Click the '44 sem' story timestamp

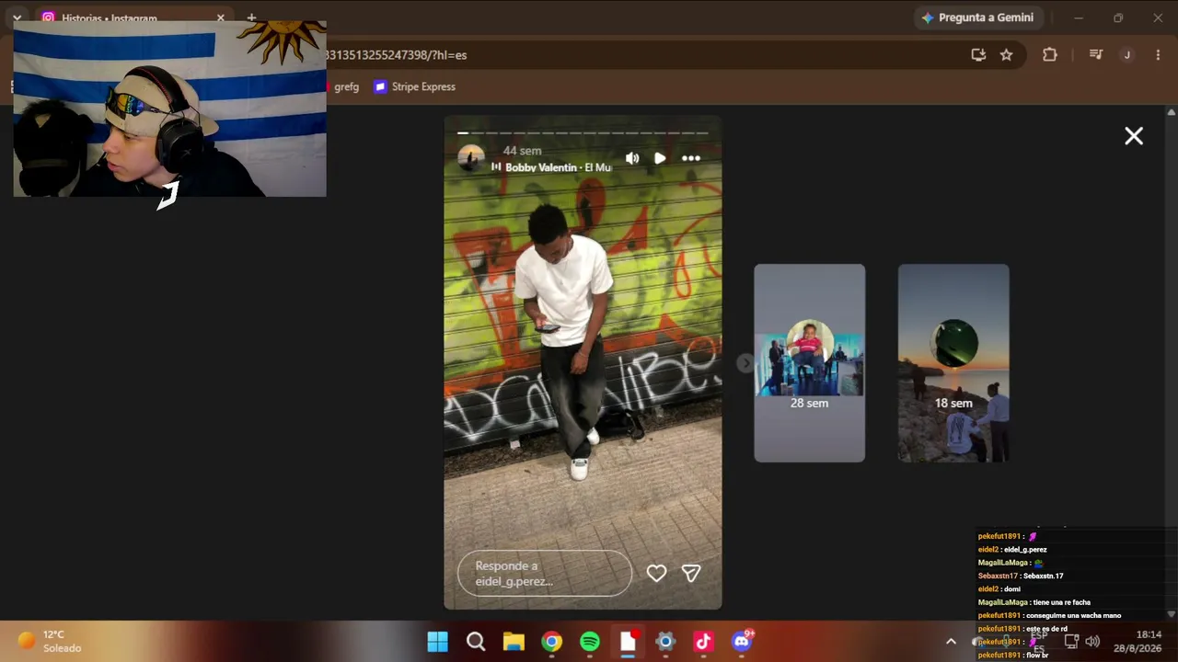[522, 151]
